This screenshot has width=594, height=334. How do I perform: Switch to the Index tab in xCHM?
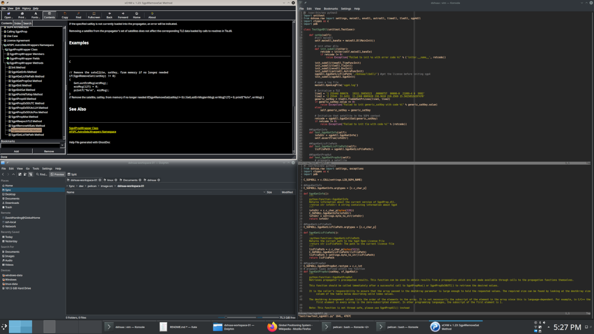point(17,23)
